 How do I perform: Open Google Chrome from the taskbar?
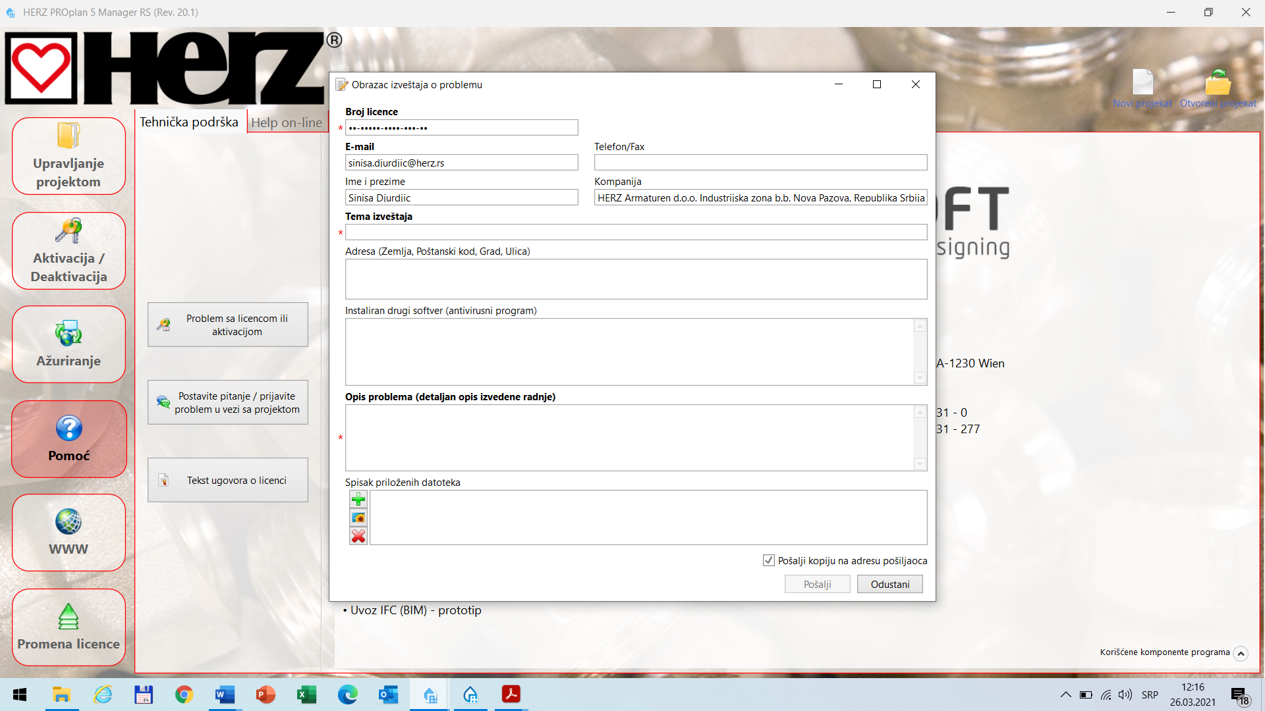tap(184, 695)
